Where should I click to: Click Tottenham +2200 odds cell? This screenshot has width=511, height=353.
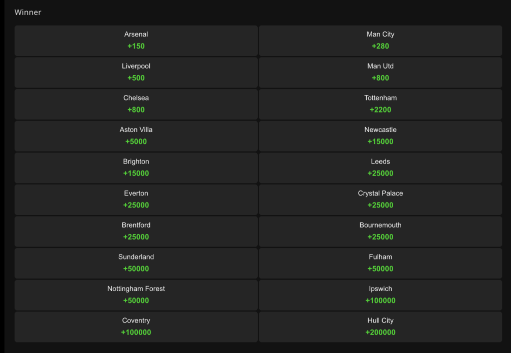(380, 104)
